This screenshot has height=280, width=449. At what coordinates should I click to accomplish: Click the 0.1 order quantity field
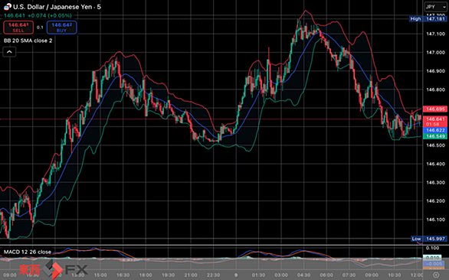(40, 28)
